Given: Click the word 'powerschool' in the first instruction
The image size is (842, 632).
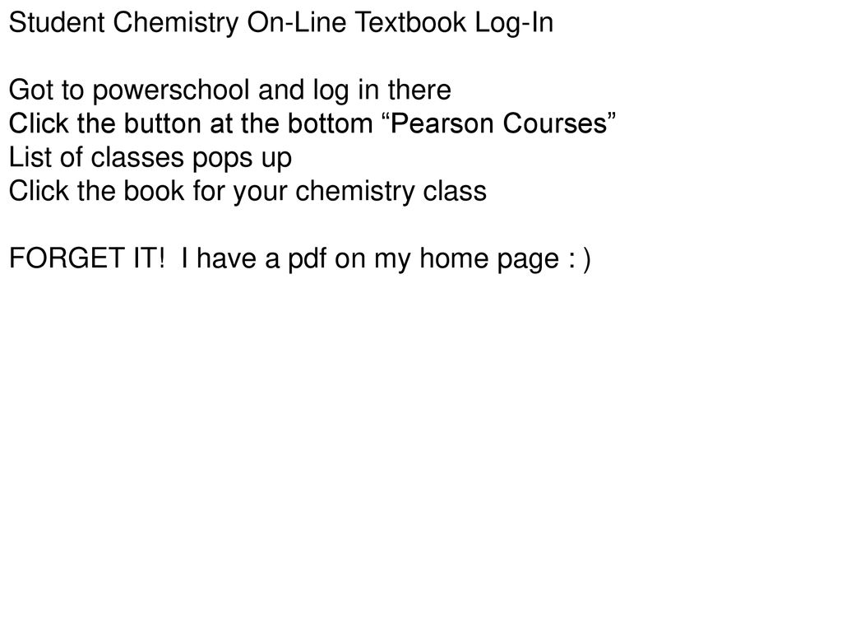Looking at the screenshot, I should 171,91.
